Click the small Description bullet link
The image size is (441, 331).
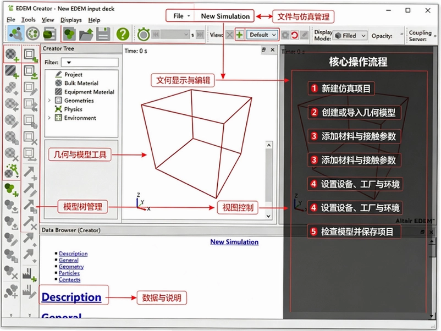pyautogui.click(x=73, y=253)
